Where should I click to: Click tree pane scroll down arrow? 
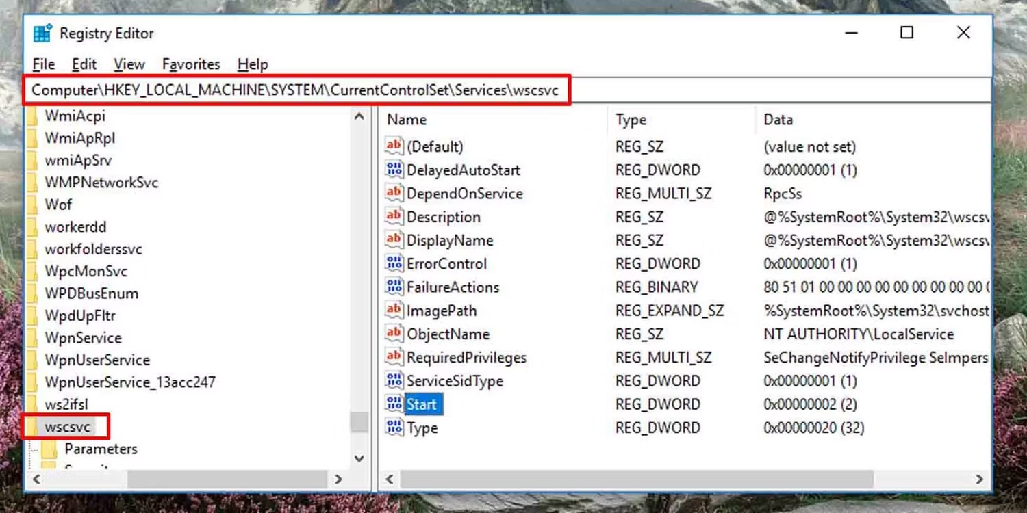359,458
